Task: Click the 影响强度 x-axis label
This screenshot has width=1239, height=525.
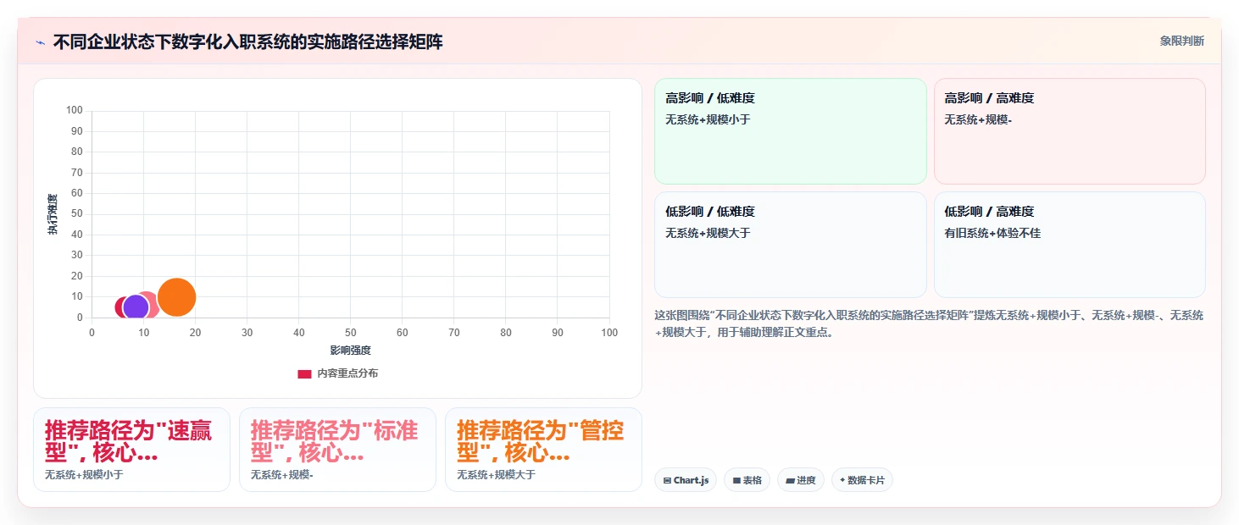Action: point(351,350)
